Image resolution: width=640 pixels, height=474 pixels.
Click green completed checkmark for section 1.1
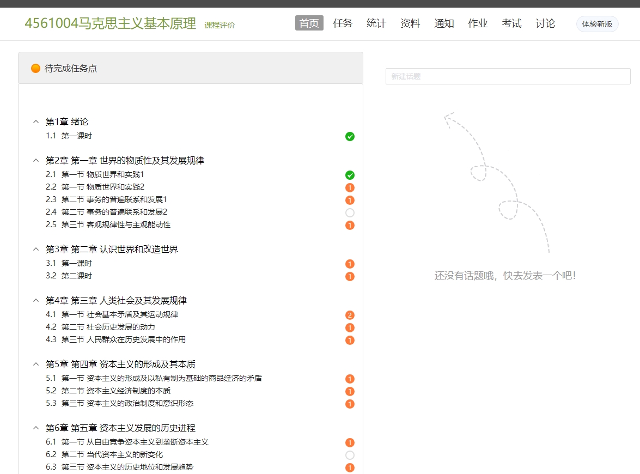click(x=350, y=136)
